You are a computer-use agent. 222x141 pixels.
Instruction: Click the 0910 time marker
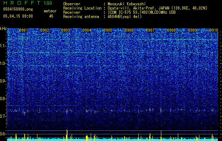pos(214,30)
